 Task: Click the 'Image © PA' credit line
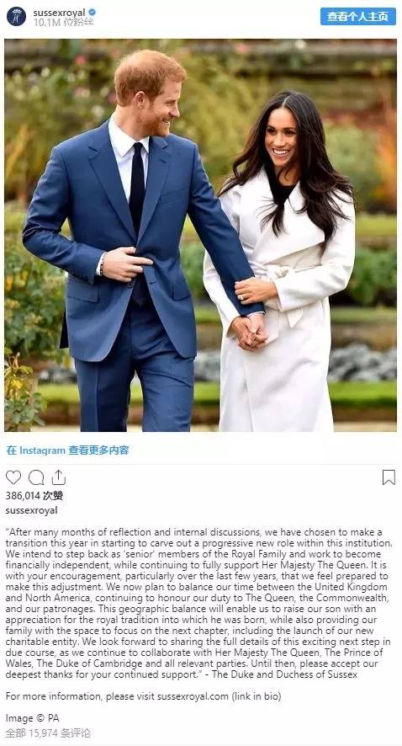coord(32,718)
